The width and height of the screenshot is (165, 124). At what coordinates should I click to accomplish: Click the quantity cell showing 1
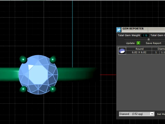[156, 52]
